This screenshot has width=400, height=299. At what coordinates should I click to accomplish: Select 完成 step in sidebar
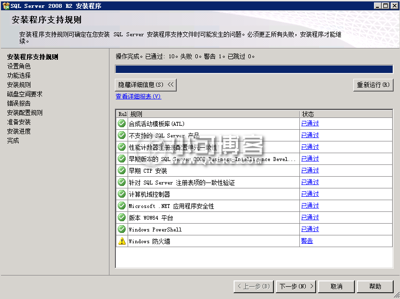pyautogui.click(x=13, y=140)
